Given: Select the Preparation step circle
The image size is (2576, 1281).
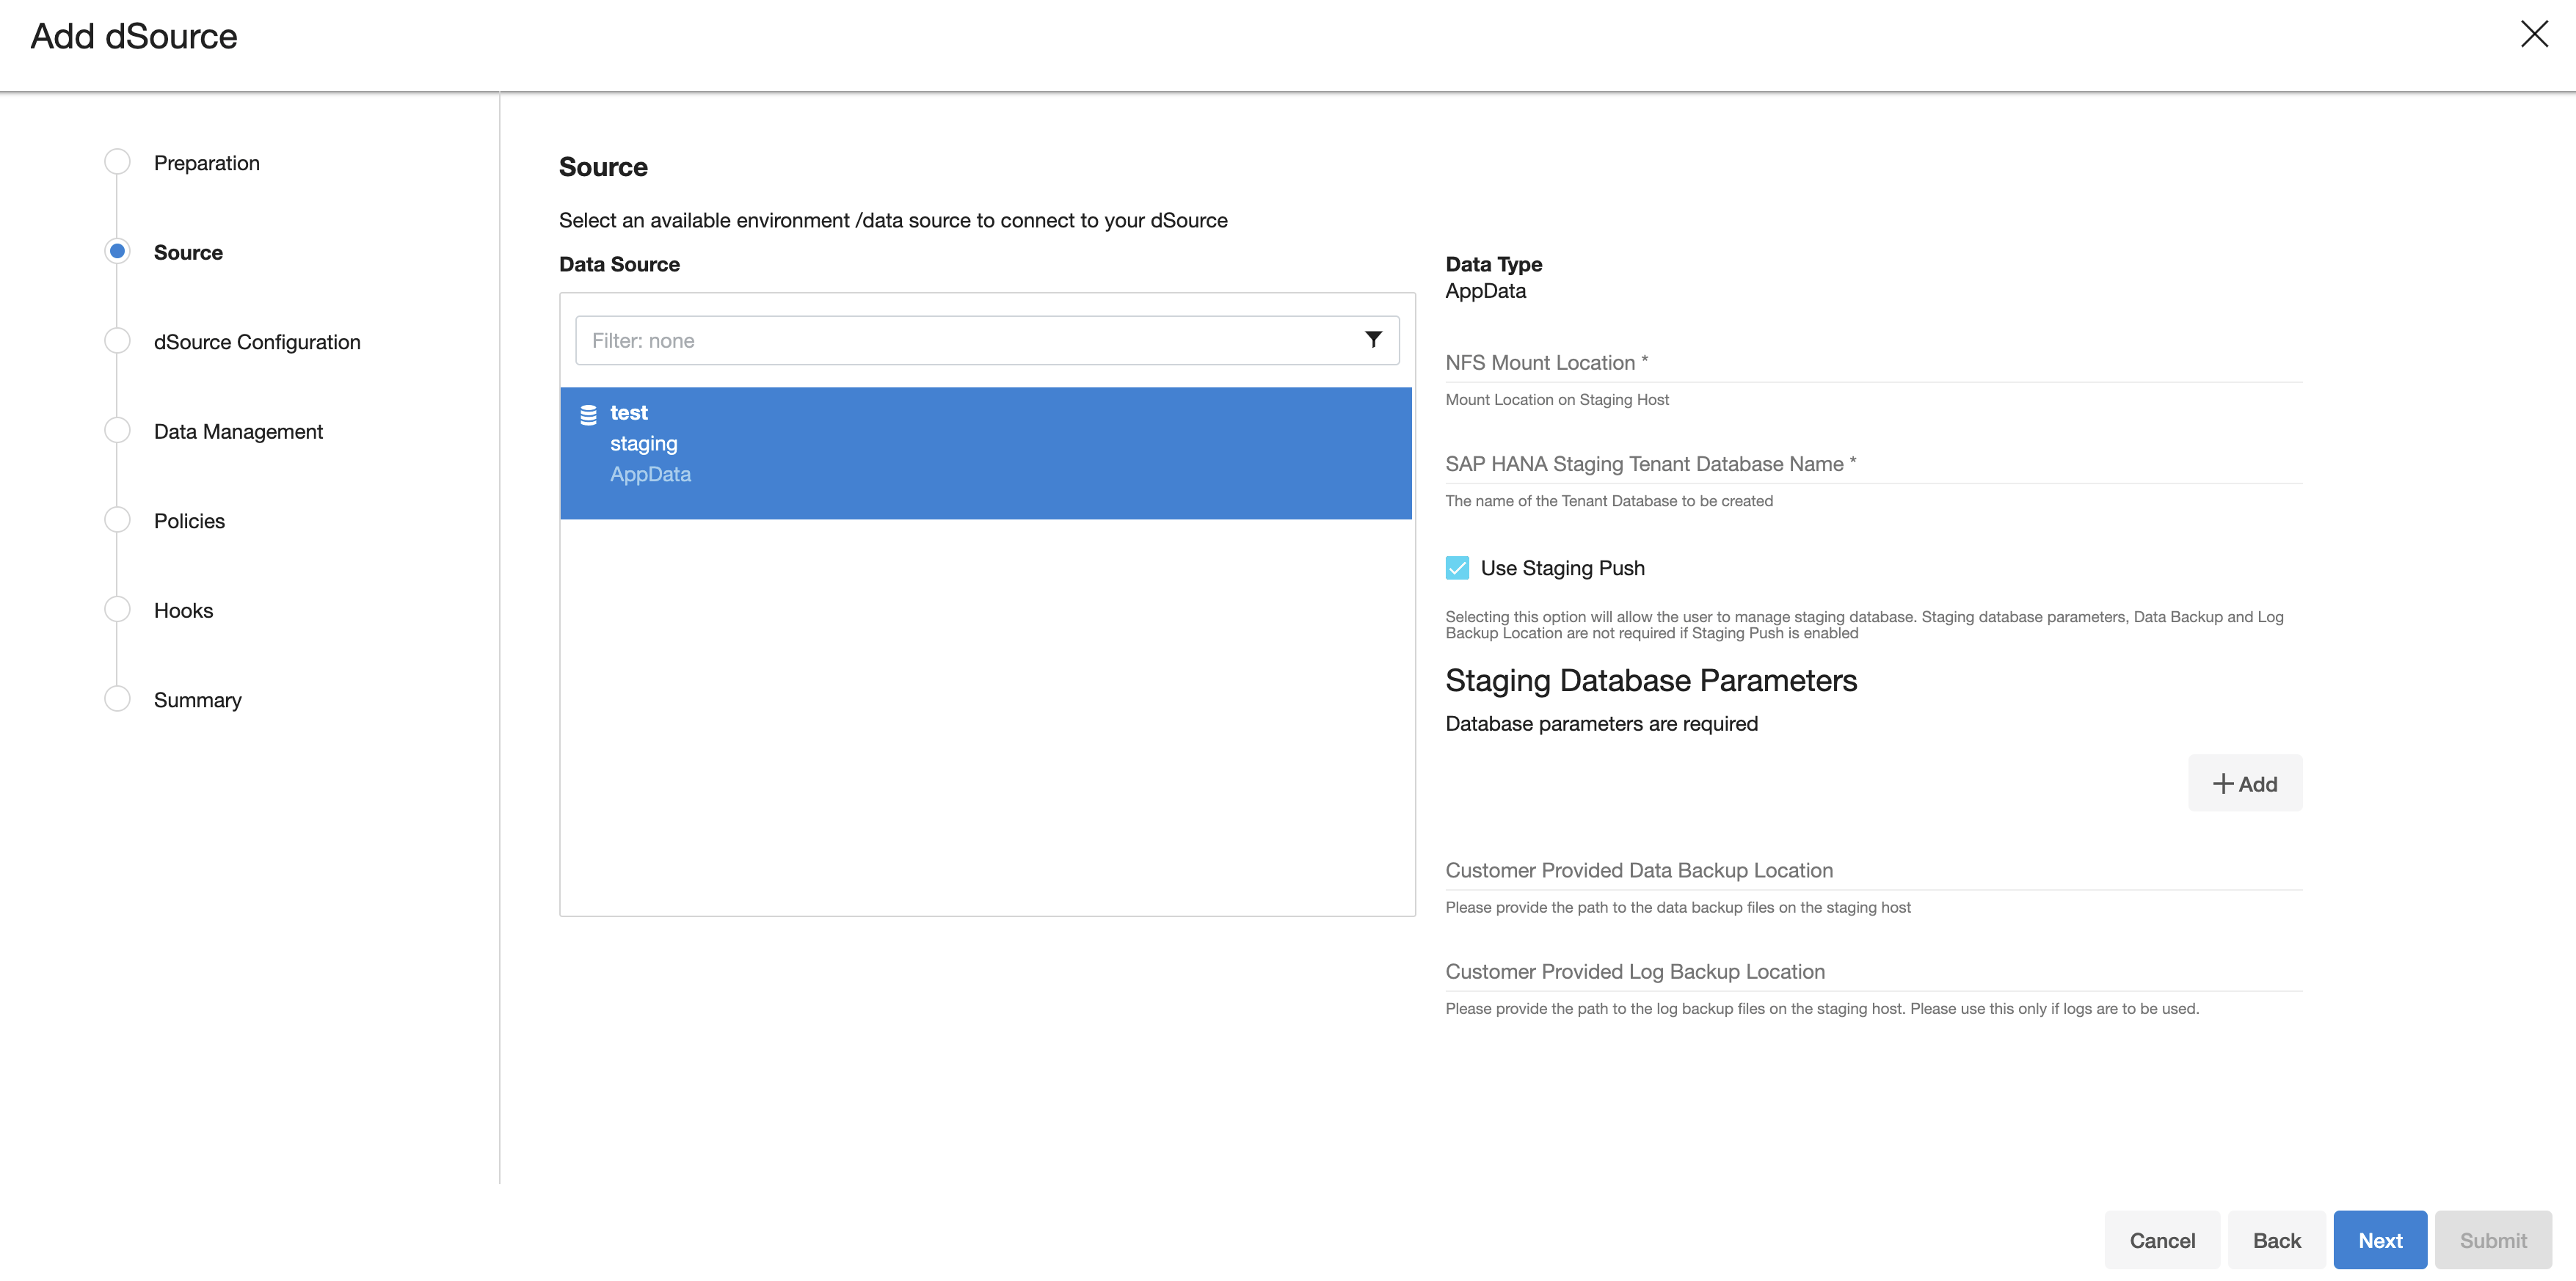Looking at the screenshot, I should tap(117, 162).
